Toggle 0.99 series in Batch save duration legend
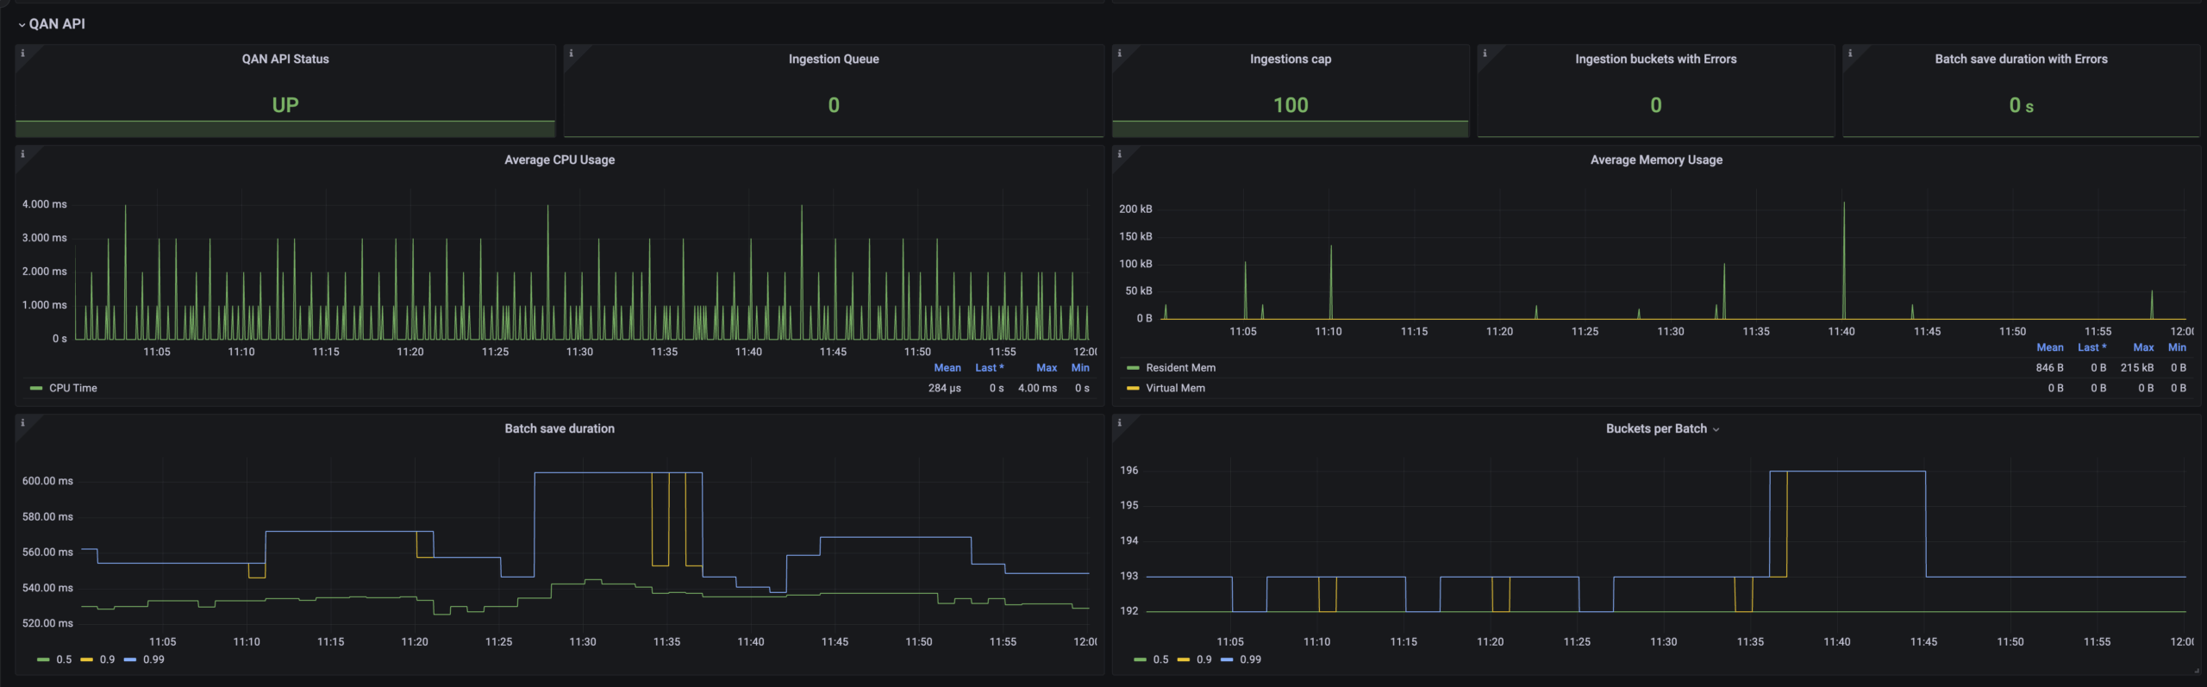Screen dimensions: 2207x687 point(153,660)
